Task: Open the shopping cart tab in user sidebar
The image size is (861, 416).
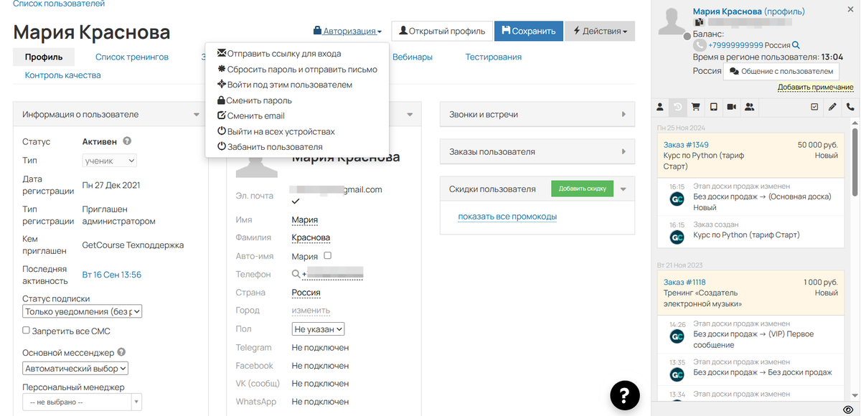Action: (695, 107)
